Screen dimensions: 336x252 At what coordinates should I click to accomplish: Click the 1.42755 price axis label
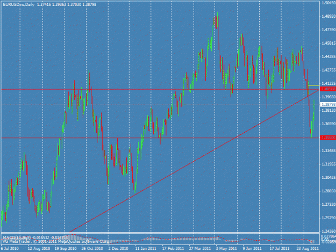click(328, 70)
